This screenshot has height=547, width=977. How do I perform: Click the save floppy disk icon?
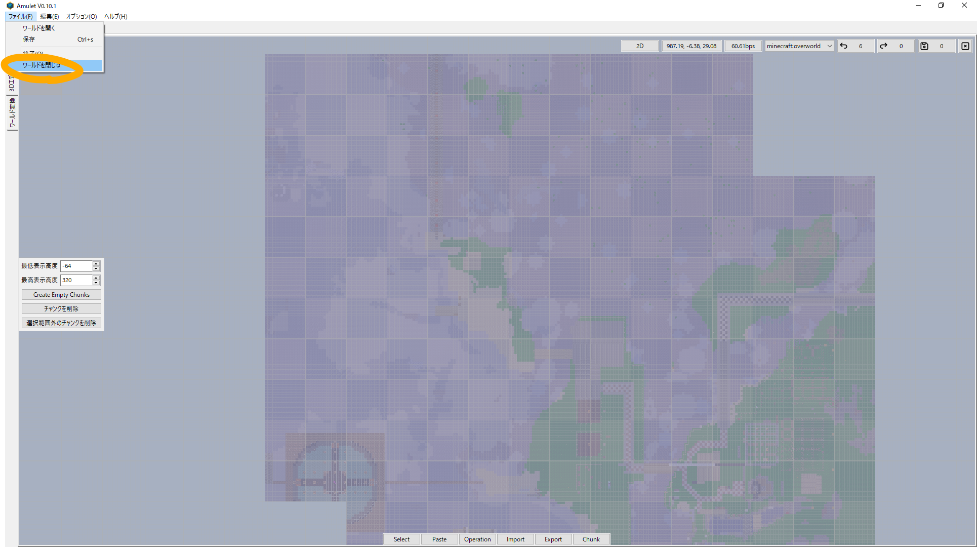[924, 46]
